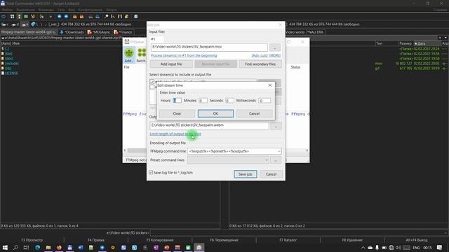Click F5 Копирование button at bottom
The width and height of the screenshot is (449, 252).
pyautogui.click(x=160, y=240)
